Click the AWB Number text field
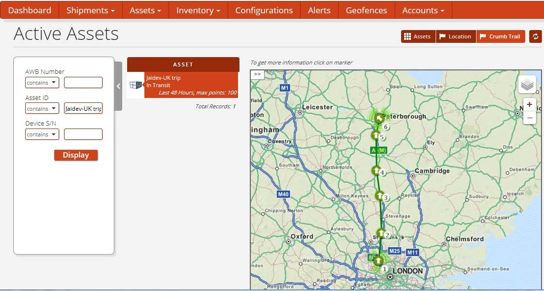 [x=83, y=83]
